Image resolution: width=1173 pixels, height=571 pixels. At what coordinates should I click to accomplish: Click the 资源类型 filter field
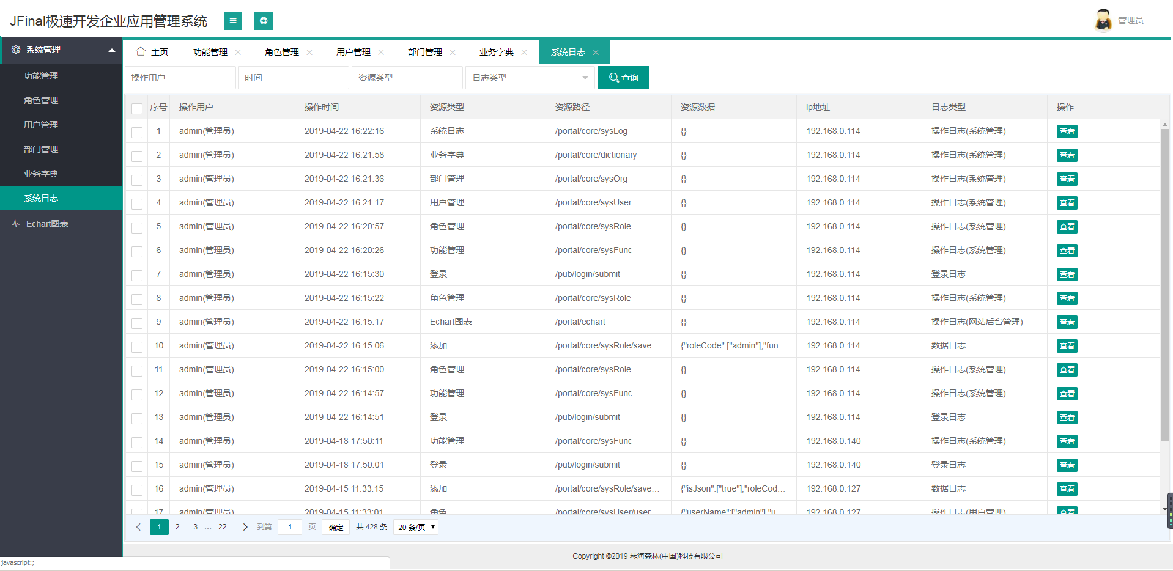pos(407,78)
